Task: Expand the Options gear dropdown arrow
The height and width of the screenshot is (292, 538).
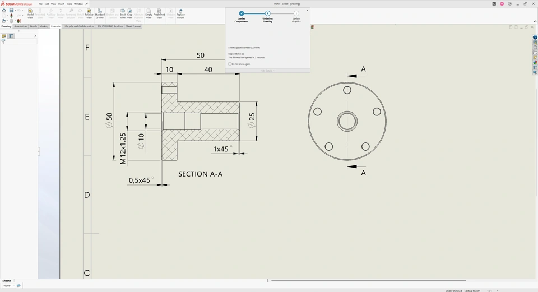Action: [15, 21]
